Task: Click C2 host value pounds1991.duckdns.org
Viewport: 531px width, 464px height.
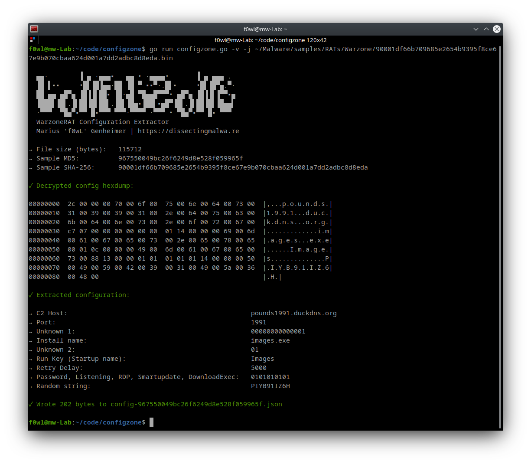Action: tap(294, 313)
